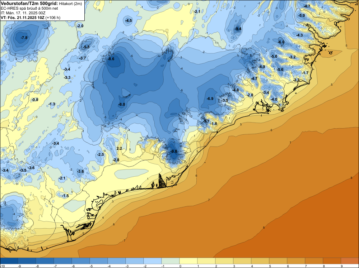Select legend swatch between -3 and -2
This screenshot has width=359, height=268.
135,261
